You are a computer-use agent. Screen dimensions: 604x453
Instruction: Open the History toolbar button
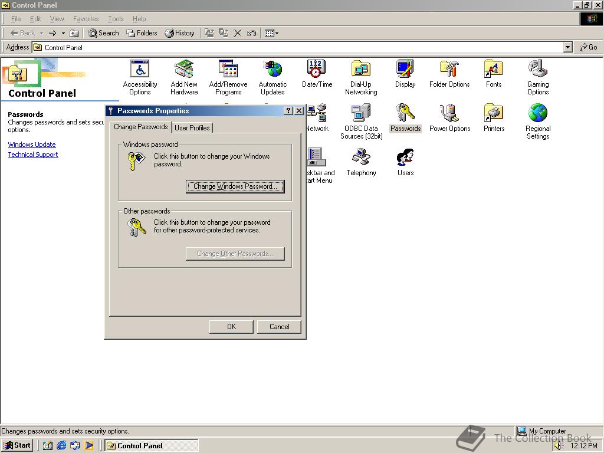[x=179, y=33]
